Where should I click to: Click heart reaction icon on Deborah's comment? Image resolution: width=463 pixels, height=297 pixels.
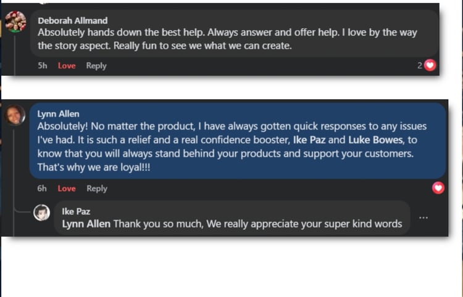(430, 65)
